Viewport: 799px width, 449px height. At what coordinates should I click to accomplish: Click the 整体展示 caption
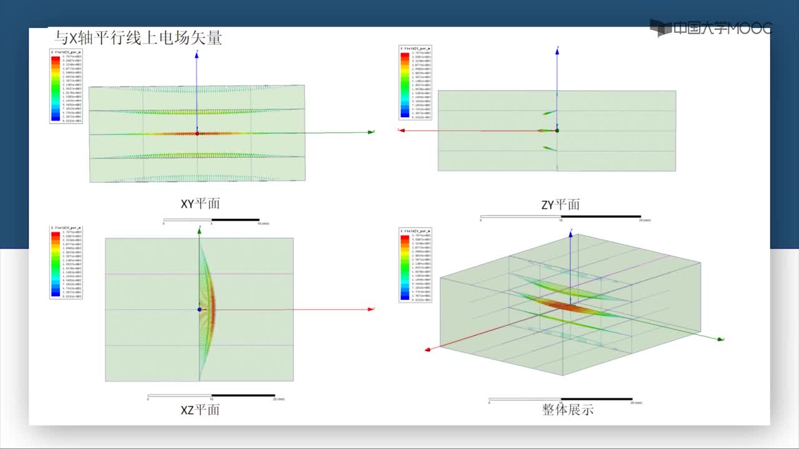click(x=567, y=410)
